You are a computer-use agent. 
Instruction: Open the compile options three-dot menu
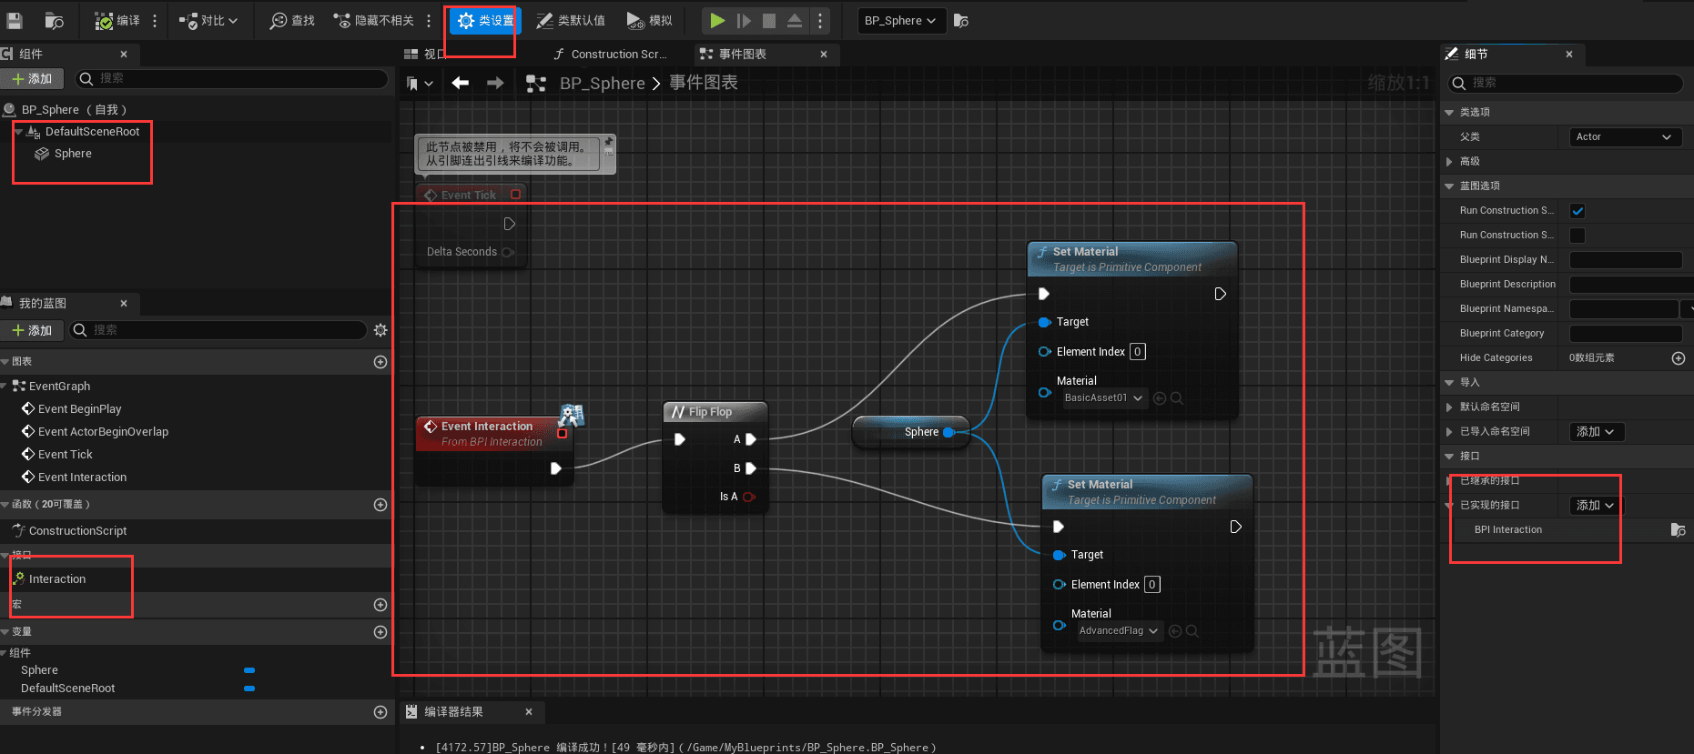click(x=155, y=20)
